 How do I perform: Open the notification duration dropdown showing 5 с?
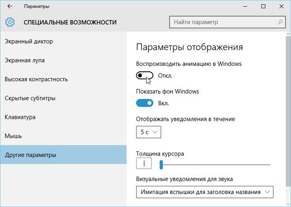point(149,131)
